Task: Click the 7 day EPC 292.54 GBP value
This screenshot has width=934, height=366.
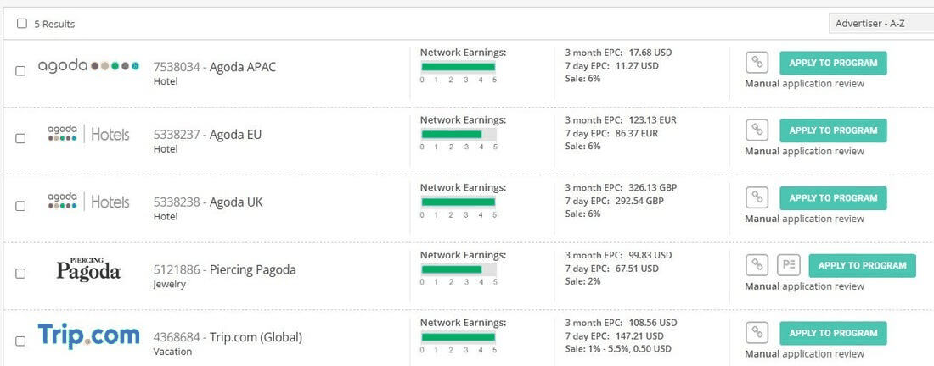Action: tap(639, 202)
